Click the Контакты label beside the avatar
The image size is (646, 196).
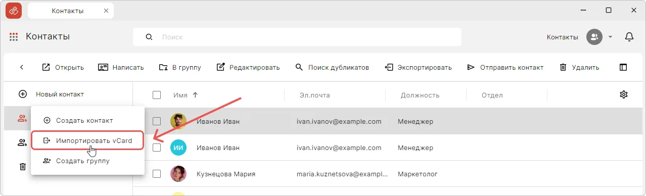(562, 37)
